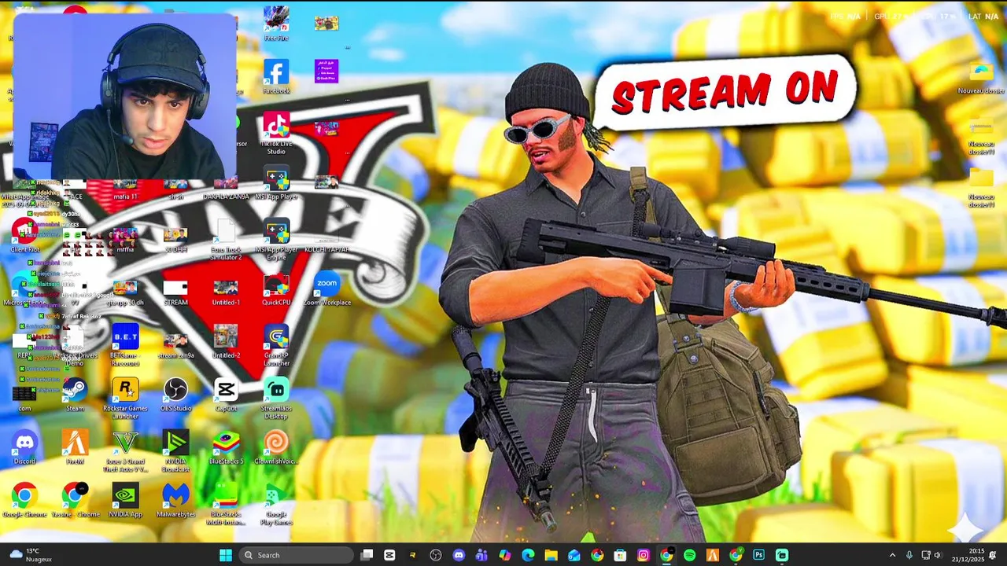1007x566 pixels.
Task: Open the CapCut desktop shortcut
Action: pyautogui.click(x=226, y=395)
